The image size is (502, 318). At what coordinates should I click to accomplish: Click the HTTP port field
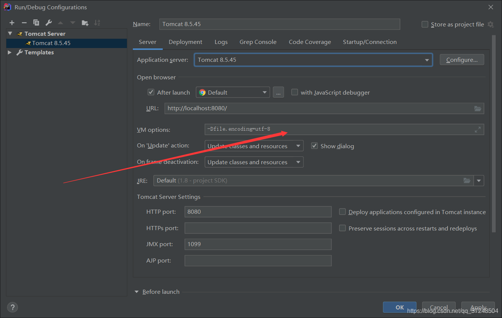[258, 212]
